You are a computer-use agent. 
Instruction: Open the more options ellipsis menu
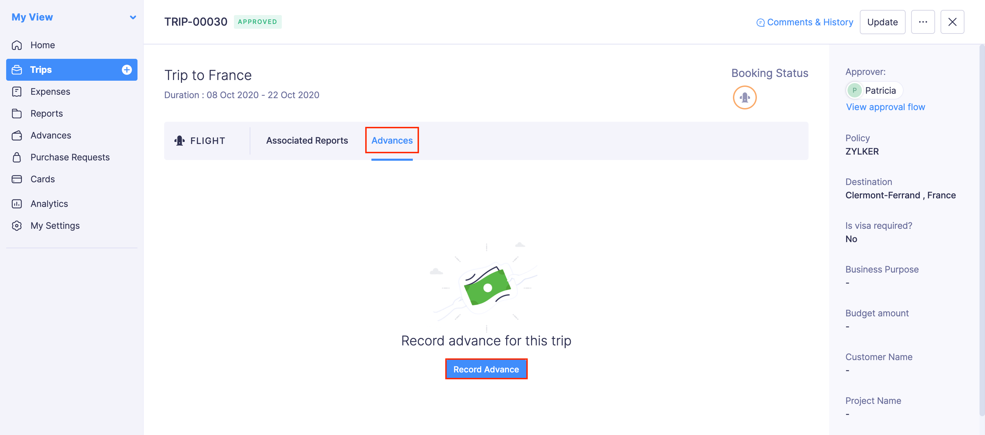(x=923, y=22)
